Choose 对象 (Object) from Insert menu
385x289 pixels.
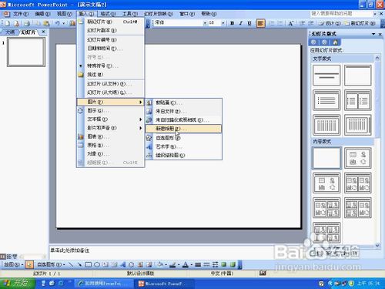[111, 154]
